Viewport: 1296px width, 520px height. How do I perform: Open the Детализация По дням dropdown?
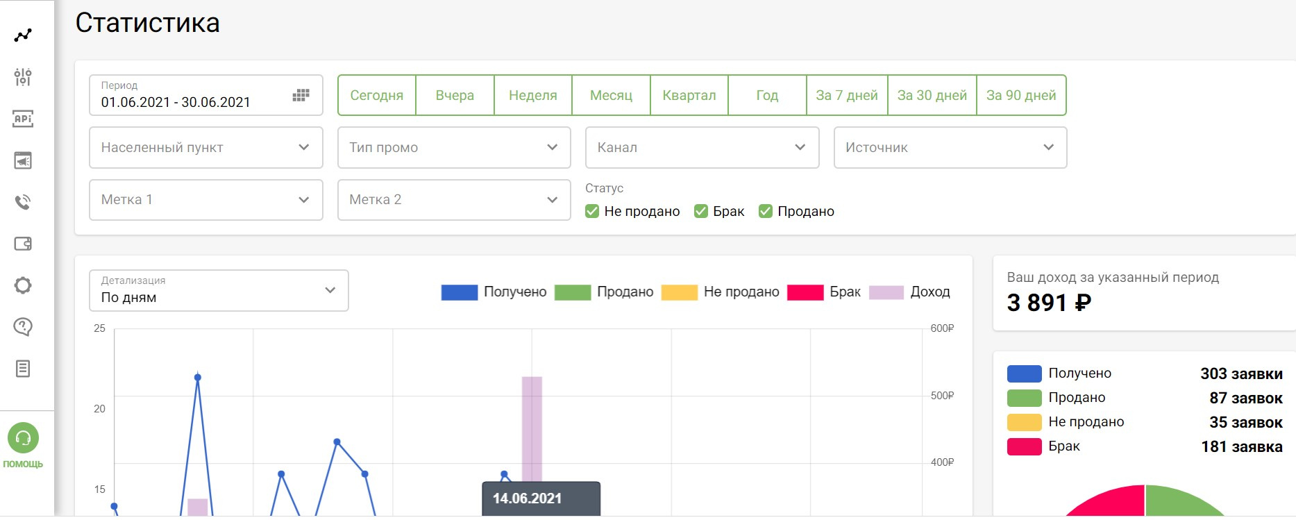pyautogui.click(x=219, y=290)
